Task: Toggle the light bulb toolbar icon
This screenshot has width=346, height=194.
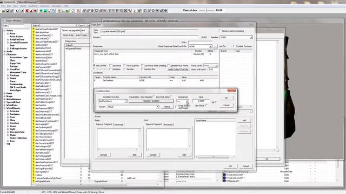Action: (59, 11)
